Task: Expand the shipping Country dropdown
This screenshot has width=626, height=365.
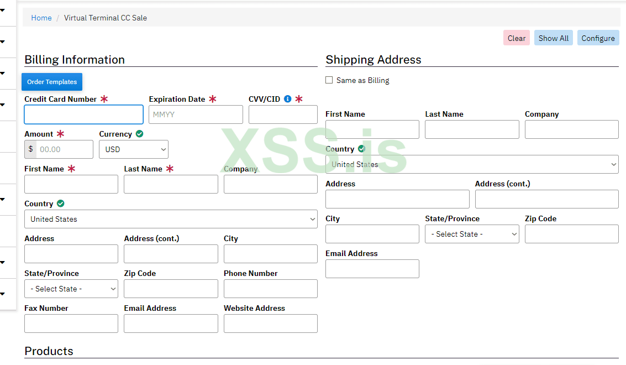Action: pos(472,164)
